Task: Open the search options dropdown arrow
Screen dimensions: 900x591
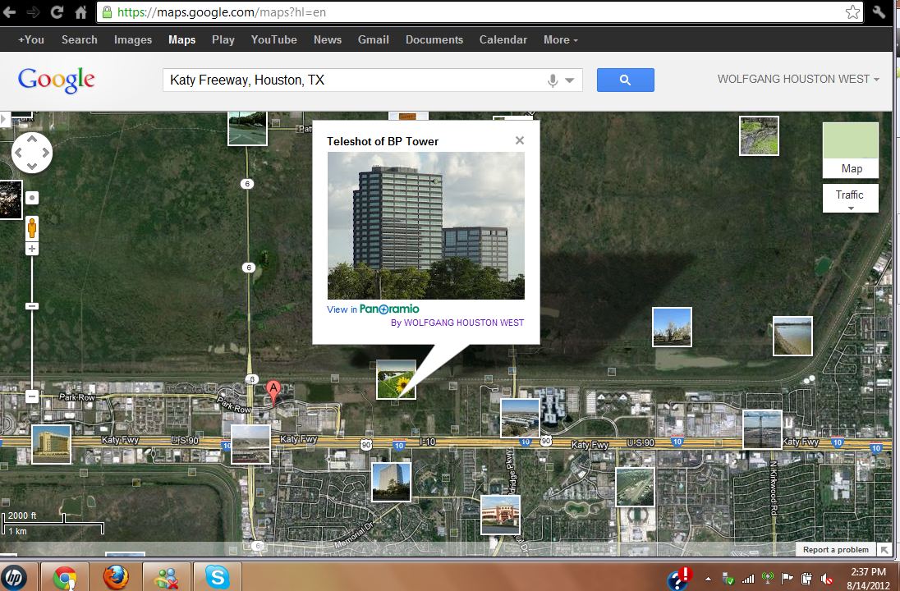Action: pos(569,80)
